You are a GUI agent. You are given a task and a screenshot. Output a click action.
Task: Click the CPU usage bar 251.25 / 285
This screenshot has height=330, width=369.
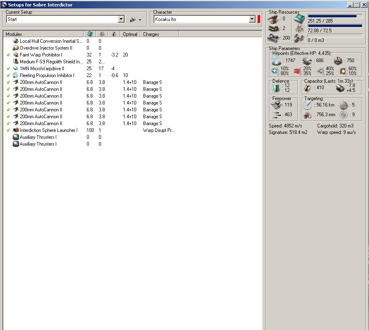pyautogui.click(x=335, y=16)
